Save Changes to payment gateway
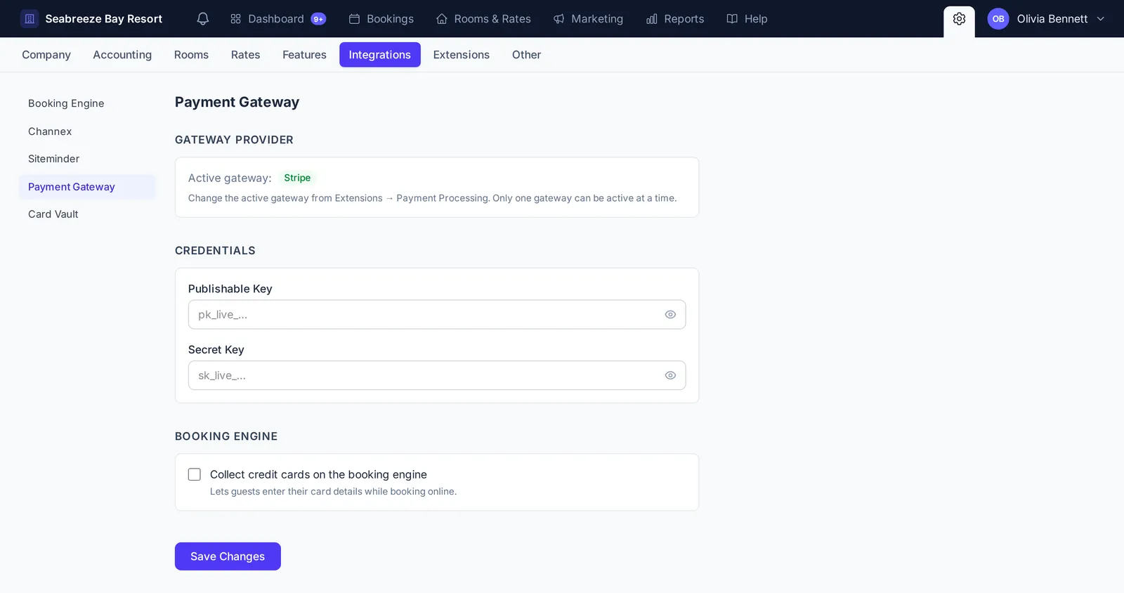The height and width of the screenshot is (593, 1124). point(228,556)
